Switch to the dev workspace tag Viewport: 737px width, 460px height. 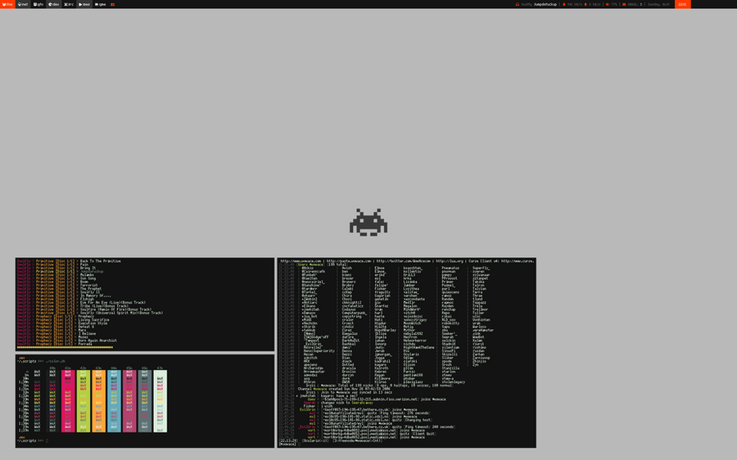pyautogui.click(x=54, y=4)
